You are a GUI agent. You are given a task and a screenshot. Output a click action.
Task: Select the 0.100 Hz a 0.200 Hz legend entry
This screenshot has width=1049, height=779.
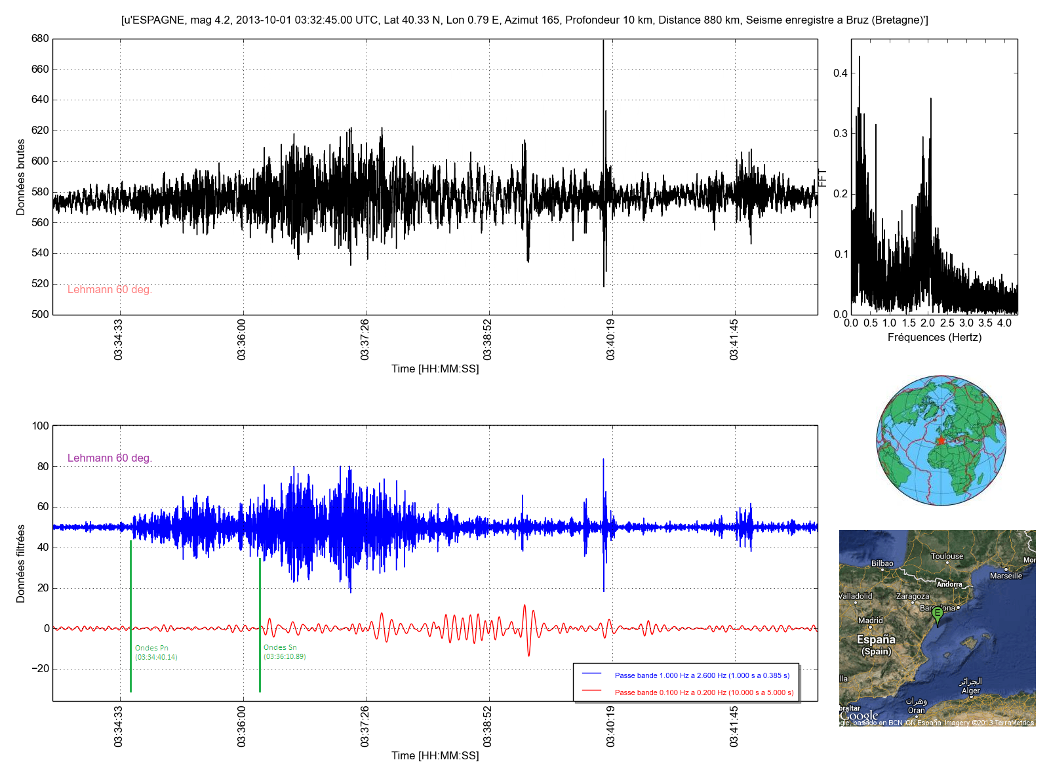[703, 692]
